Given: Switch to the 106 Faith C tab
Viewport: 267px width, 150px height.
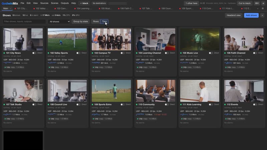Looking at the screenshot, I should click(126, 9).
